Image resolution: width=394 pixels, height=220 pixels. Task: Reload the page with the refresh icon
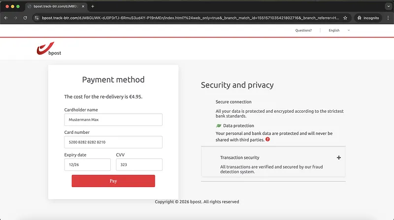click(x=25, y=18)
